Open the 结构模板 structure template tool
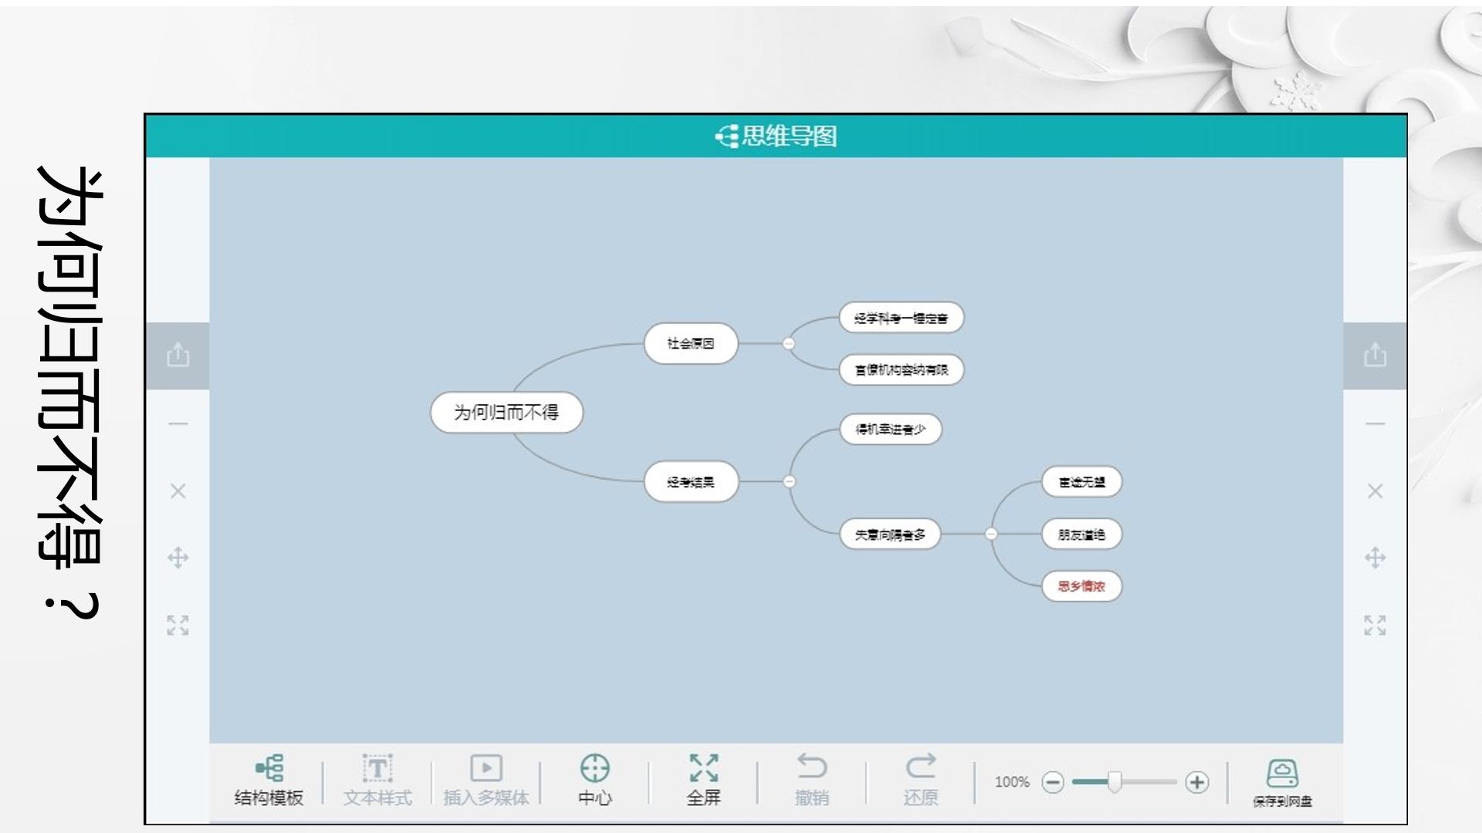This screenshot has height=833, width=1482. coord(269,781)
